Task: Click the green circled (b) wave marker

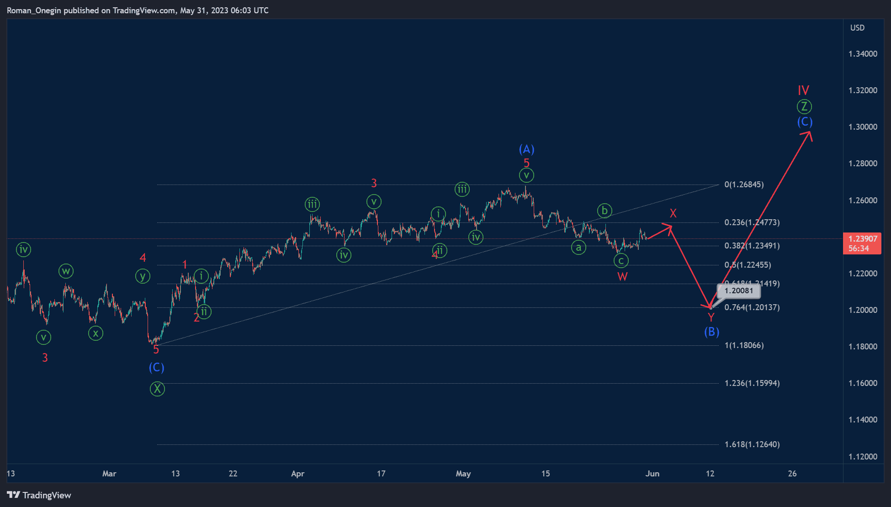Action: point(605,211)
